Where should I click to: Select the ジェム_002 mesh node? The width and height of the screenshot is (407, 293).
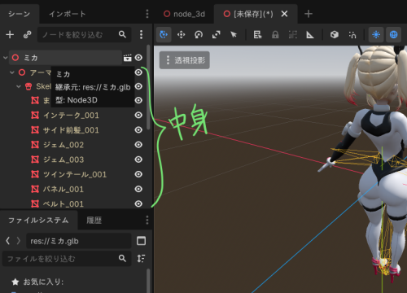click(x=63, y=145)
